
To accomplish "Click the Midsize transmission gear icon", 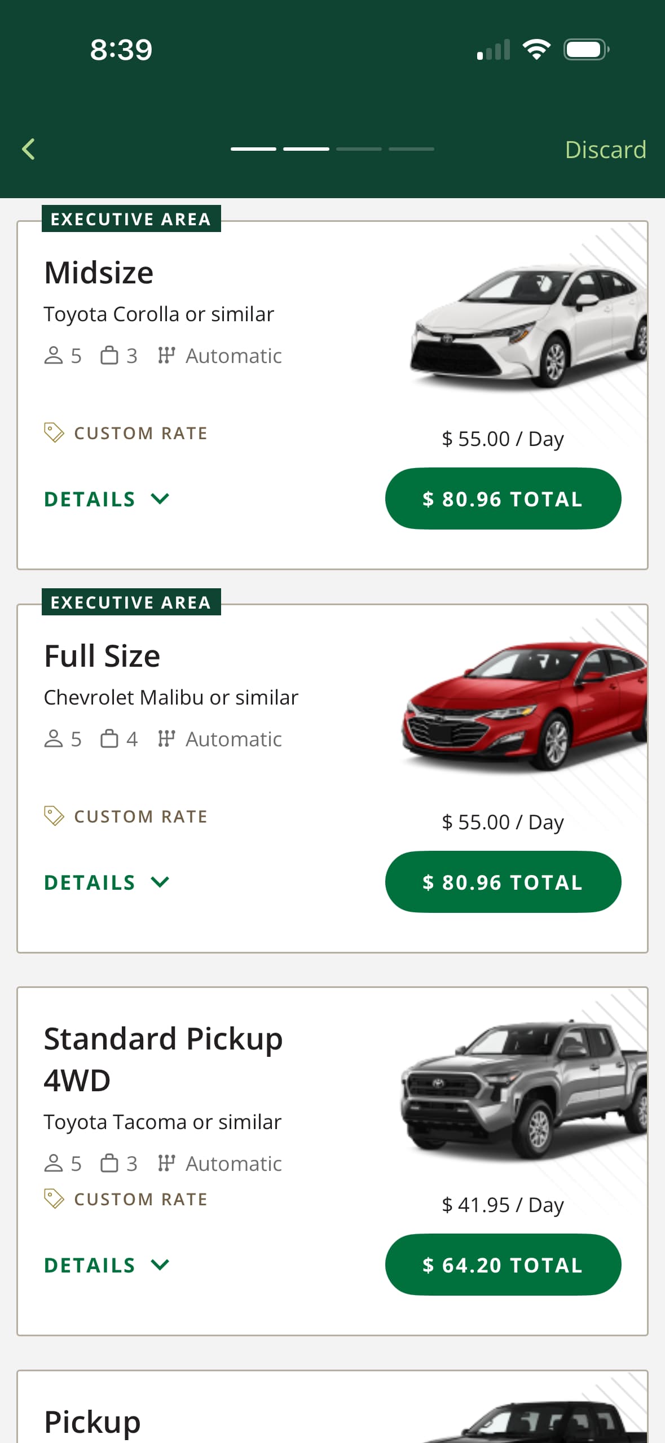I will pos(166,356).
